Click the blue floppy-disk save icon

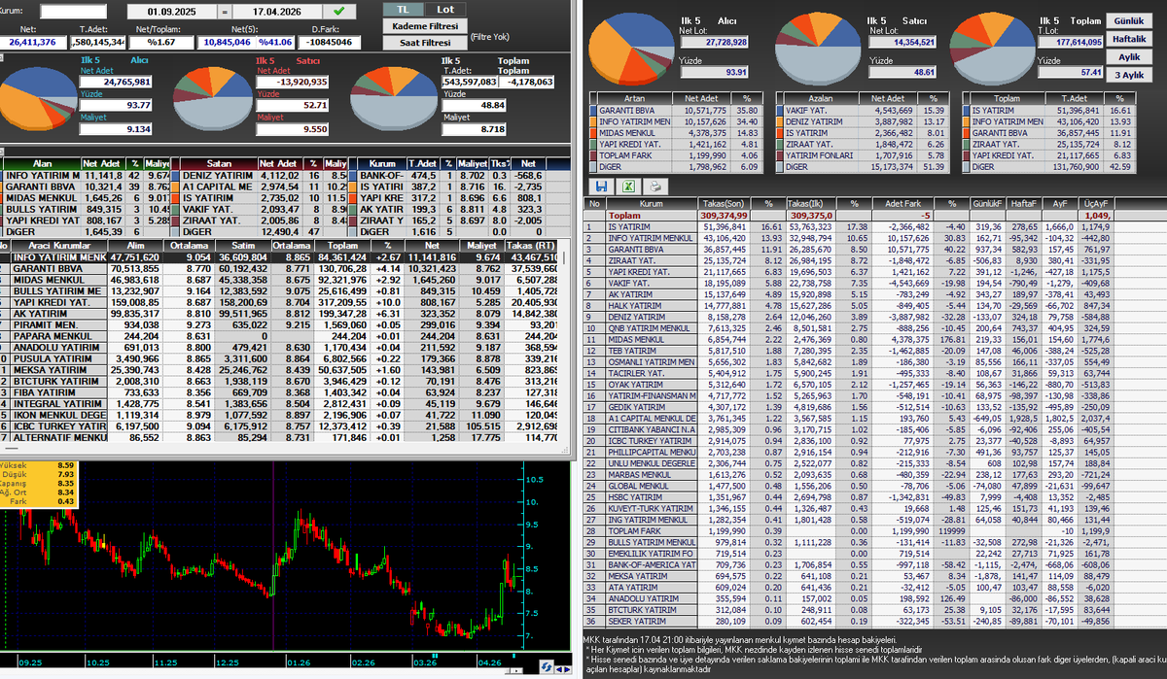[x=601, y=185]
